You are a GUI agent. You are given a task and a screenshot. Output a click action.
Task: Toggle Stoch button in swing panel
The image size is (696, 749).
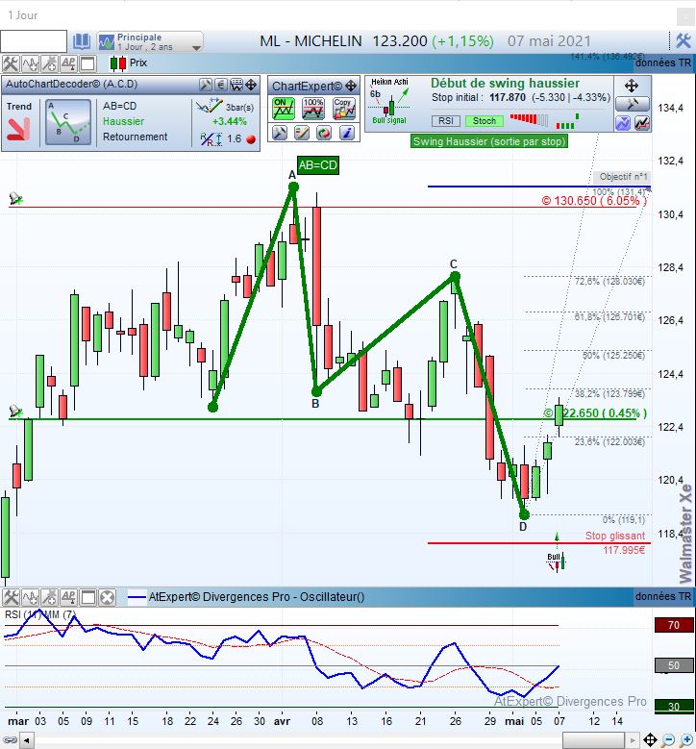click(485, 121)
